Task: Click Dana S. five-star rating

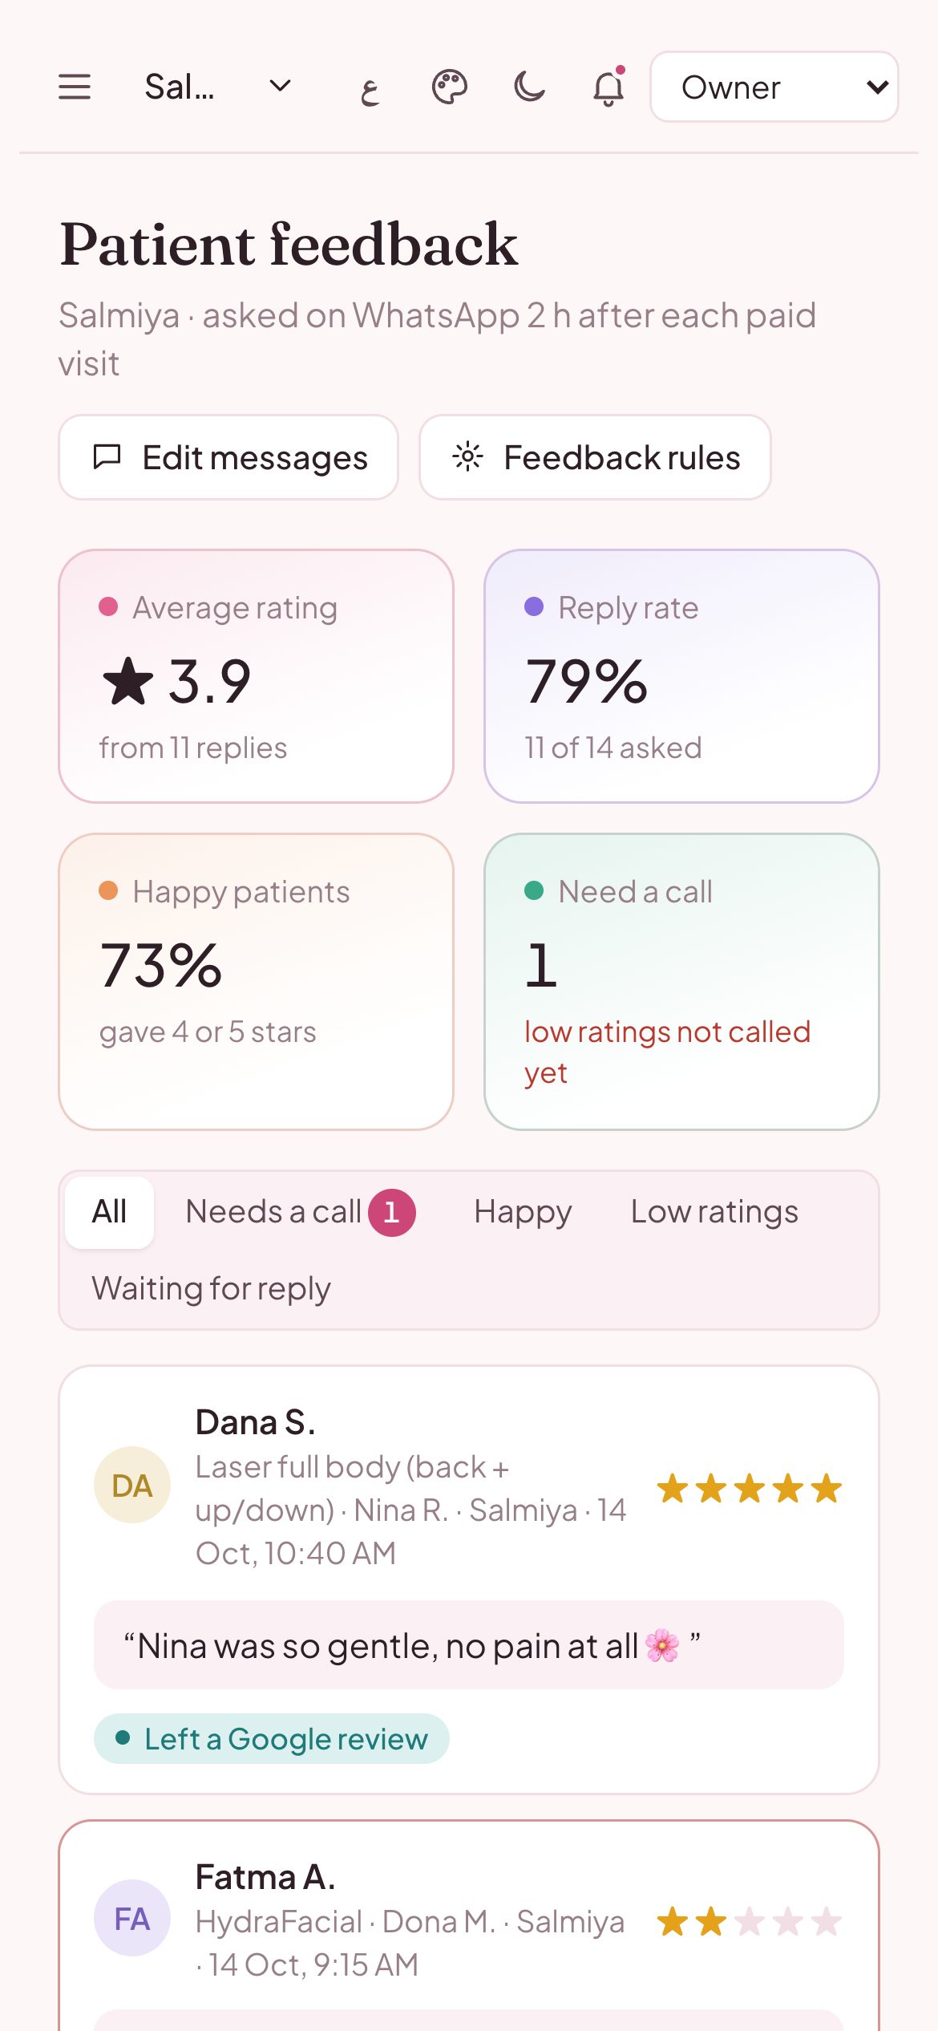Action: 750,1489
